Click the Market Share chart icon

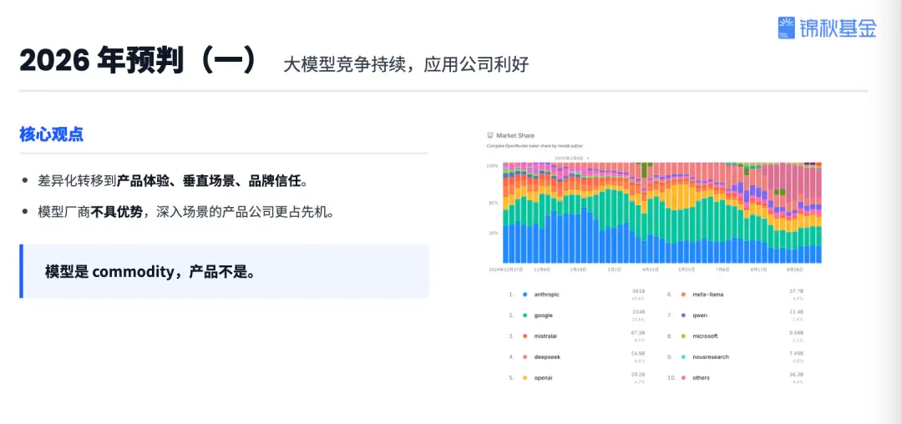click(x=490, y=135)
